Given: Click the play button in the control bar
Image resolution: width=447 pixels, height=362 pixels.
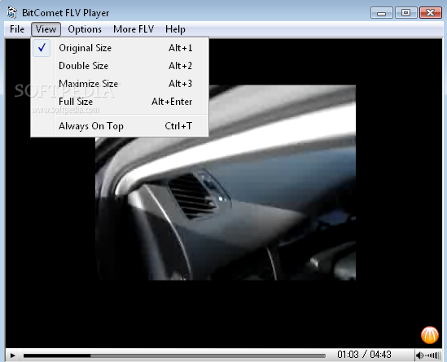Looking at the screenshot, I should click(12, 355).
